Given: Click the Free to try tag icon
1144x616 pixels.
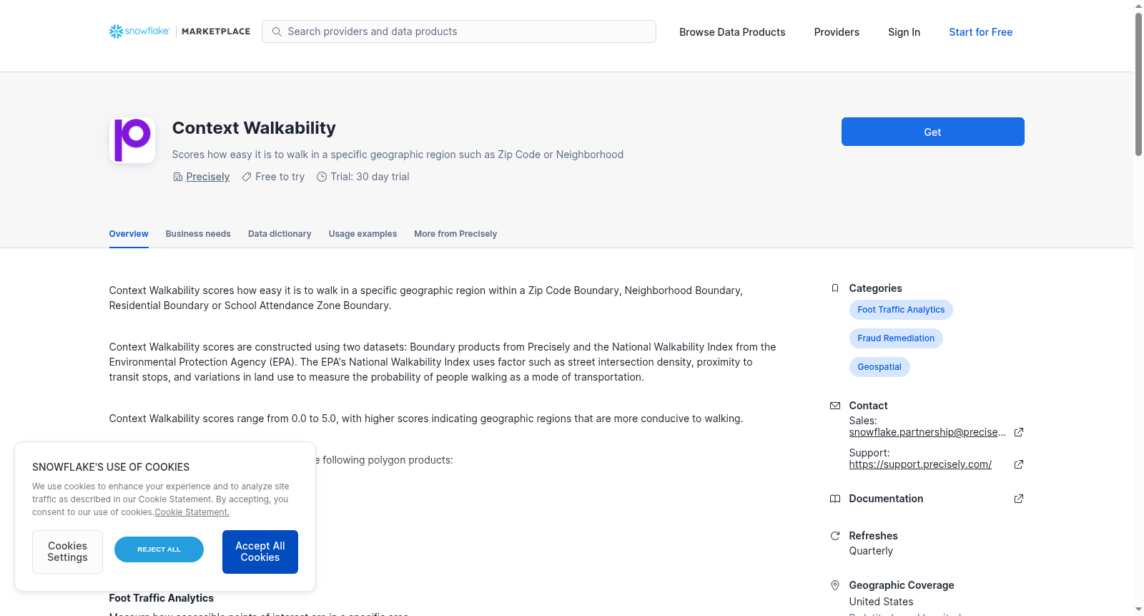Looking at the screenshot, I should (x=247, y=177).
